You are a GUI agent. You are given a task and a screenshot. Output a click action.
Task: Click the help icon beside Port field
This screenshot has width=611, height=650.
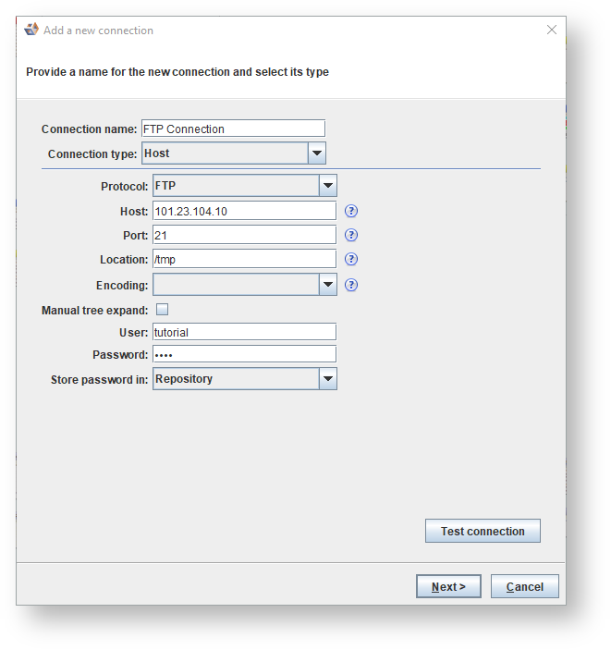pos(351,236)
